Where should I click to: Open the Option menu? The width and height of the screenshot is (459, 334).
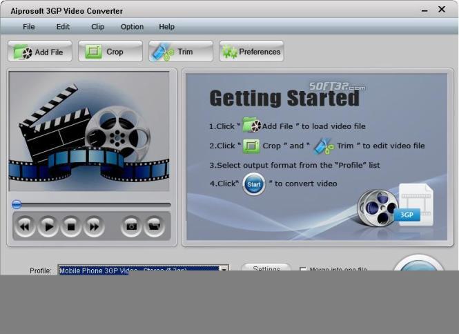[x=132, y=27]
